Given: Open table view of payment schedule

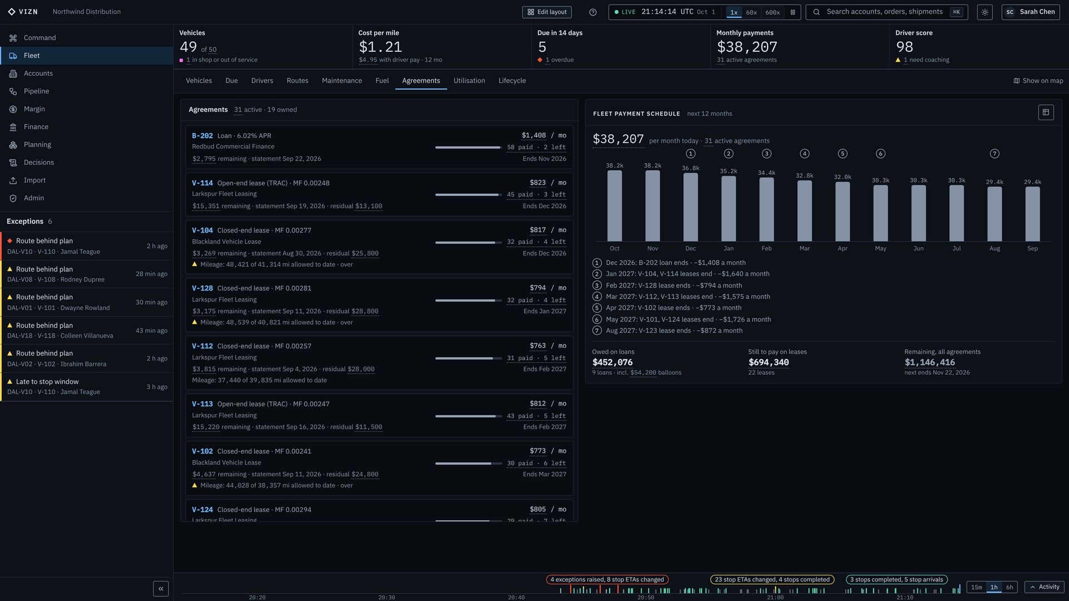Looking at the screenshot, I should 1046,112.
